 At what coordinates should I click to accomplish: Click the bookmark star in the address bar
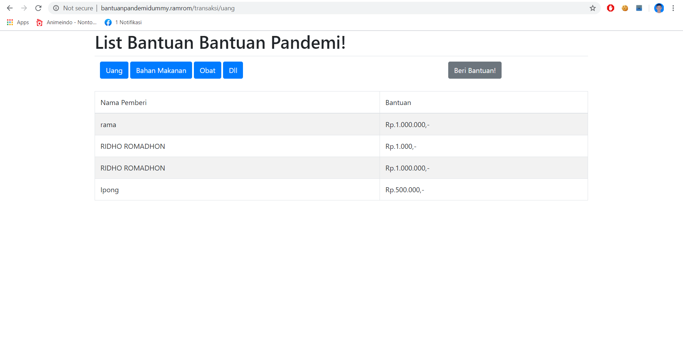(x=592, y=8)
